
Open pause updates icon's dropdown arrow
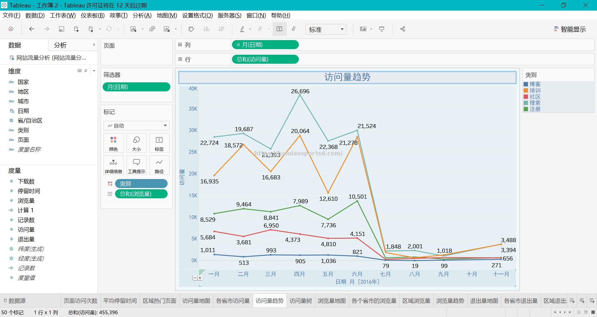pyautogui.click(x=100, y=29)
